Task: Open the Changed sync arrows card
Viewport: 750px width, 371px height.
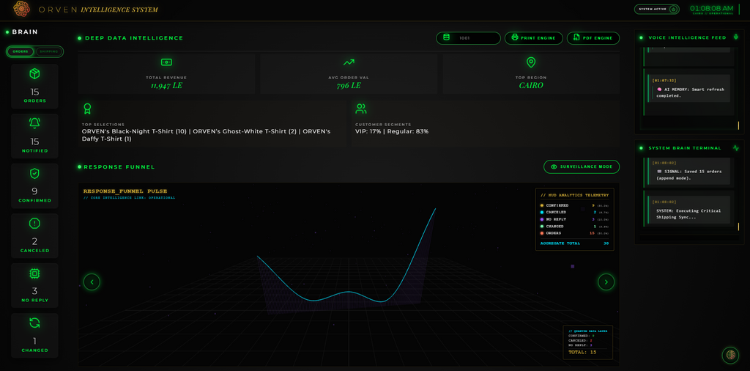Action: (34, 335)
